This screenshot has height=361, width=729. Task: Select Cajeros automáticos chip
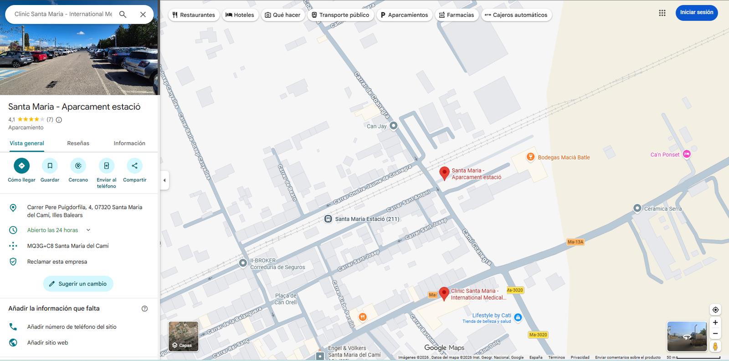(x=516, y=15)
